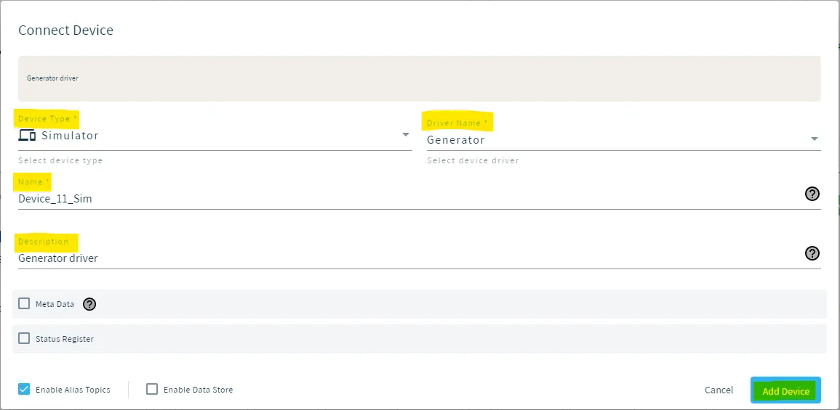Click the Connect Device dialog title
This screenshot has height=410, width=840.
pos(66,30)
